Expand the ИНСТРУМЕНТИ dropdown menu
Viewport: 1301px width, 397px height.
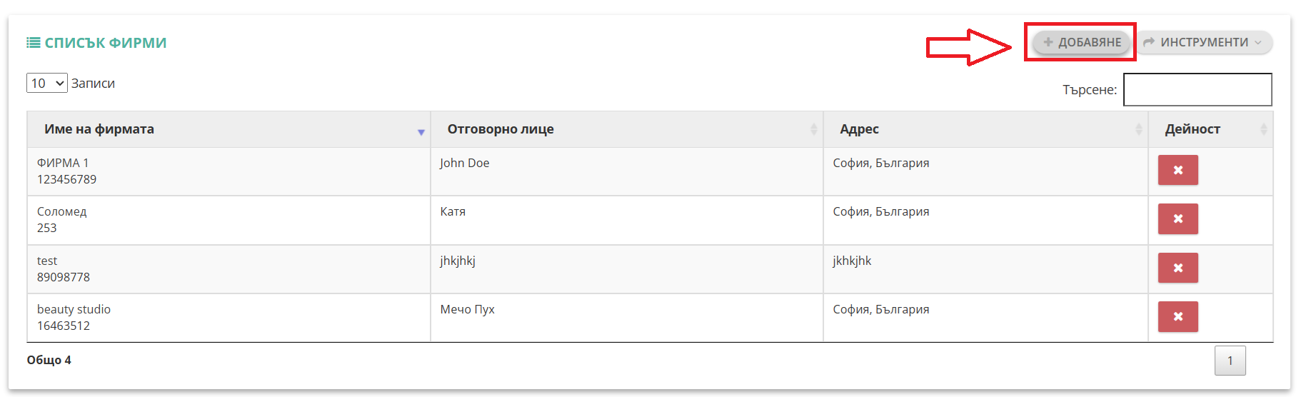pos(1204,42)
